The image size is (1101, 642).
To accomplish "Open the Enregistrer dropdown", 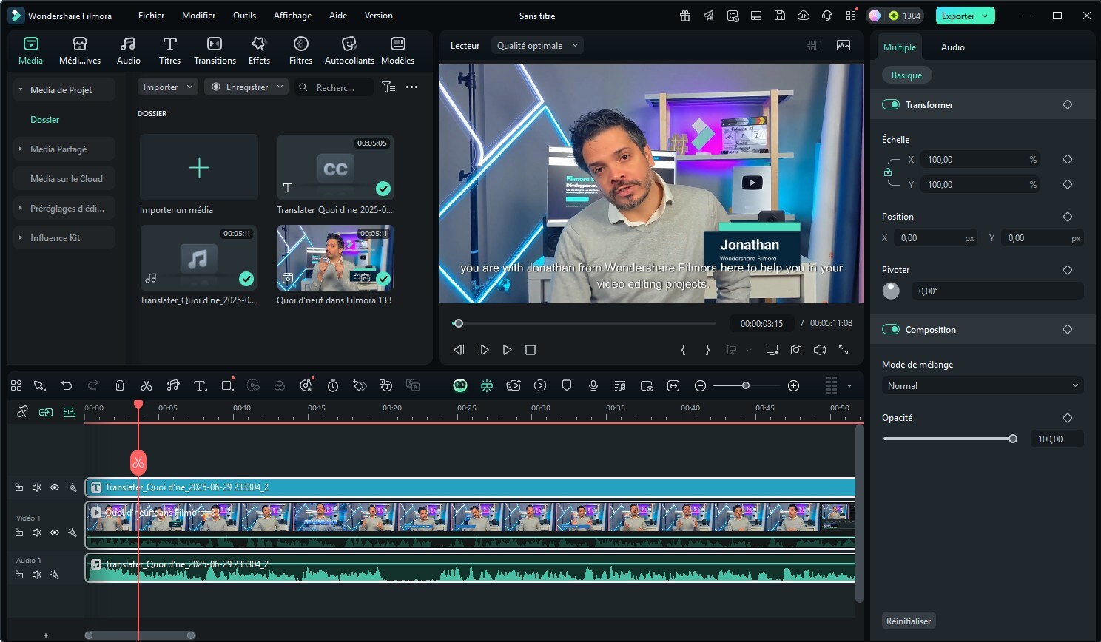I will [x=247, y=87].
